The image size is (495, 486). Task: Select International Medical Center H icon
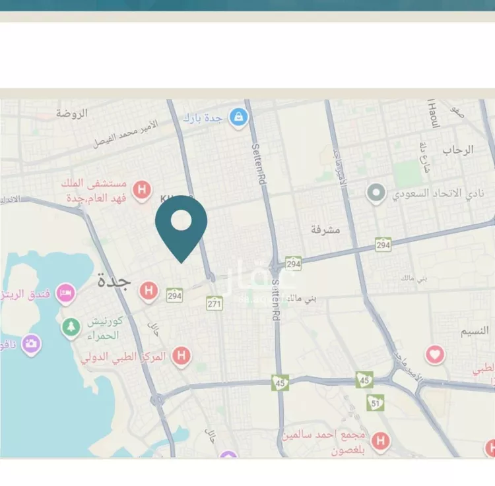pyautogui.click(x=181, y=356)
